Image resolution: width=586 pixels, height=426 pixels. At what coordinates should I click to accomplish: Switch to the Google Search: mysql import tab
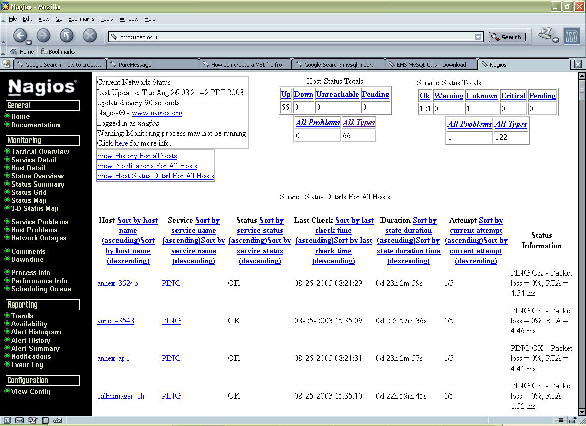click(x=338, y=64)
